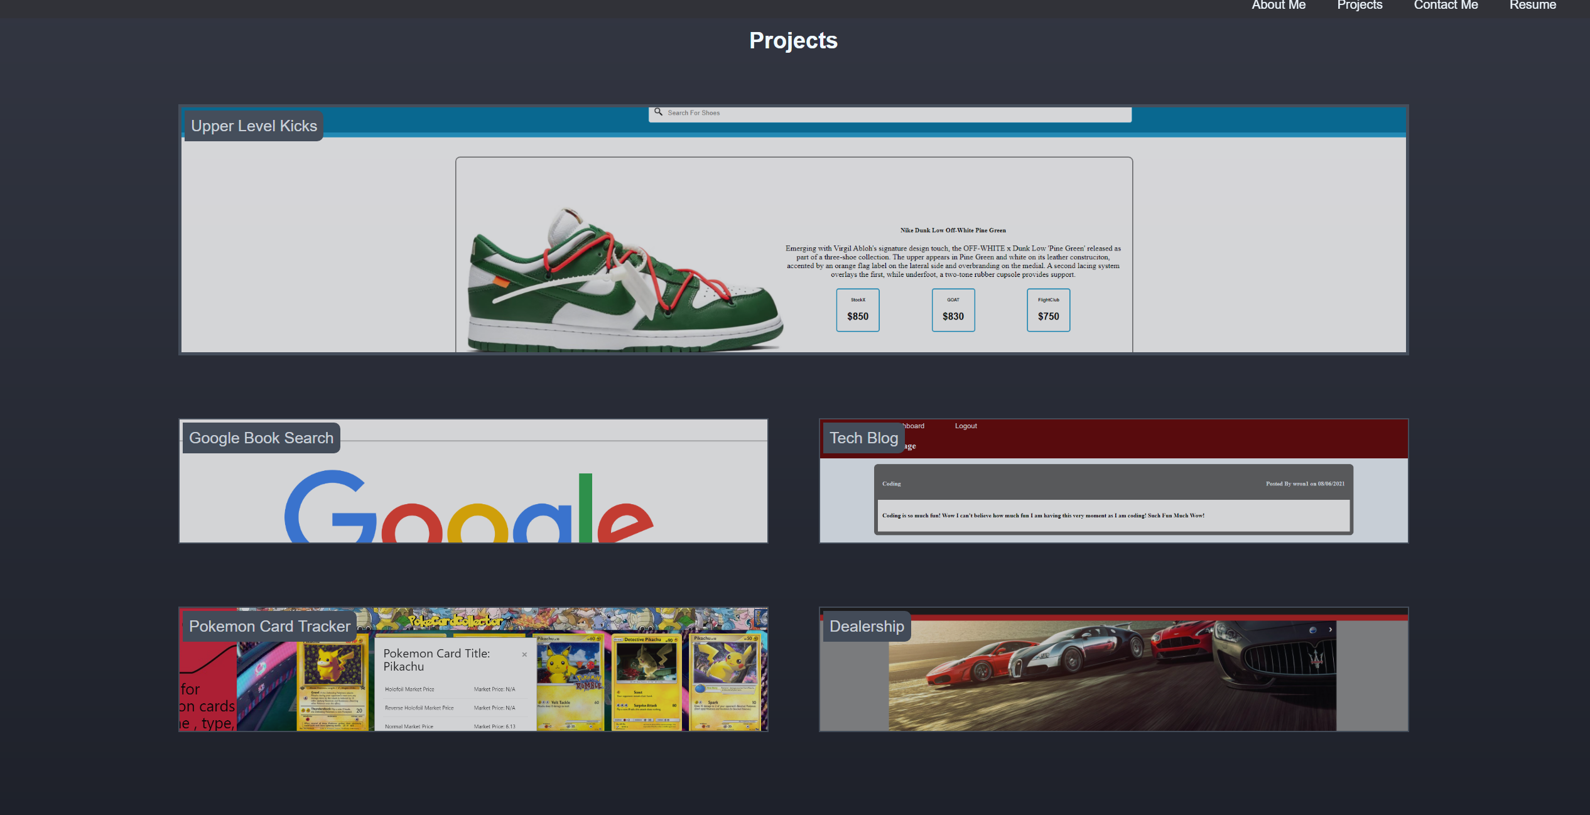The image size is (1590, 815).
Task: Select the FlightClub $750 price box
Action: pos(1048,310)
